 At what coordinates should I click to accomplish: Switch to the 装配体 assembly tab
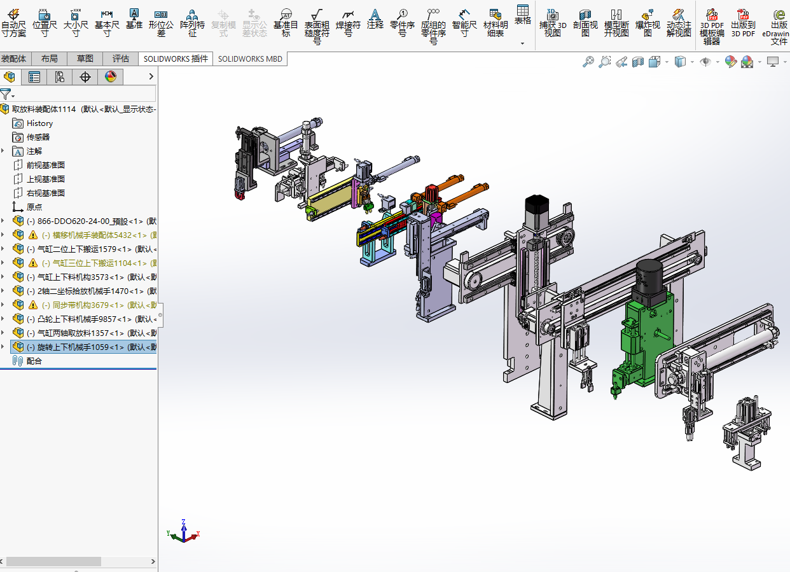point(14,59)
